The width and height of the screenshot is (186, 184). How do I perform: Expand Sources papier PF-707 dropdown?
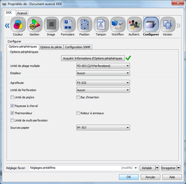click(x=103, y=128)
